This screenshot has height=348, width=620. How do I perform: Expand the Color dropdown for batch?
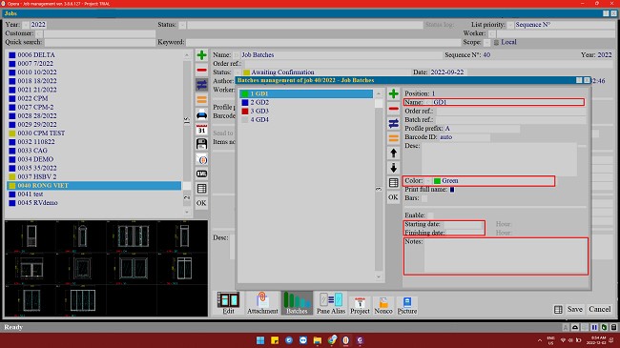(428, 181)
